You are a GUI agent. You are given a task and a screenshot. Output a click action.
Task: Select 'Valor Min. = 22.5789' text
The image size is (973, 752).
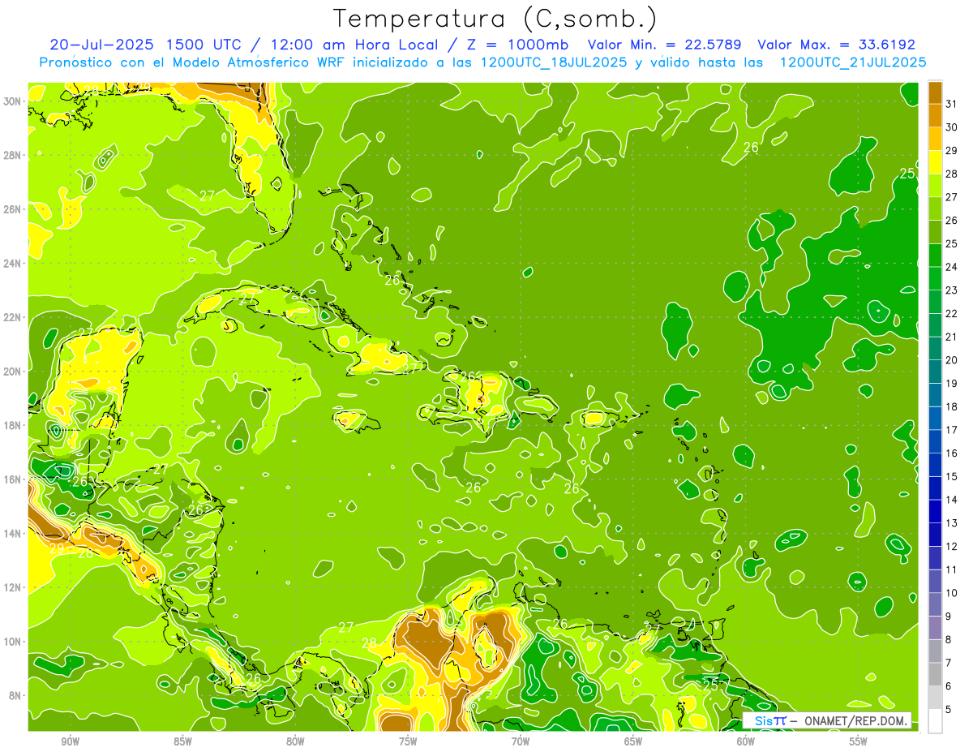click(665, 45)
